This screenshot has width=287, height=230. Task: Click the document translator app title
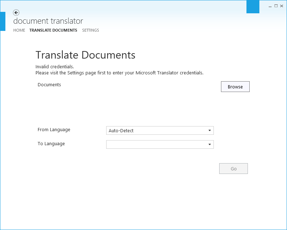click(48, 21)
